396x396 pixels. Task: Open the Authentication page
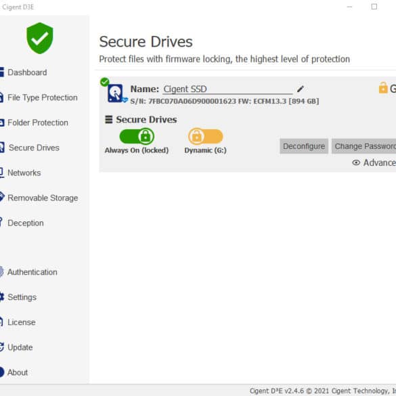[x=32, y=272]
